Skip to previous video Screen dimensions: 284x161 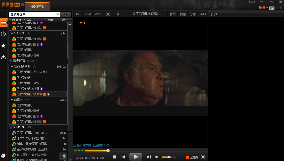[x=123, y=157]
